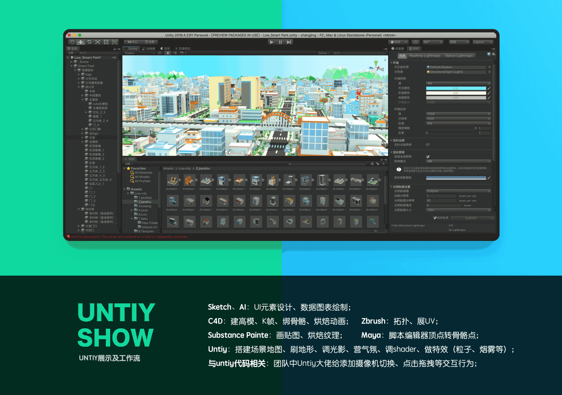Click the Pause button
The height and width of the screenshot is (395, 562).
click(x=280, y=42)
